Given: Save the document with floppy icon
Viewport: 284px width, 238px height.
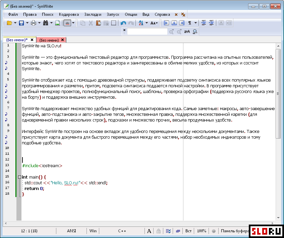Looking at the screenshot, I should [21, 23].
